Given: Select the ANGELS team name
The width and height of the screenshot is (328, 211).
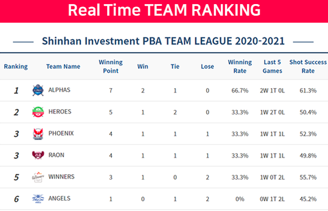Looking at the screenshot, I should (59, 198).
